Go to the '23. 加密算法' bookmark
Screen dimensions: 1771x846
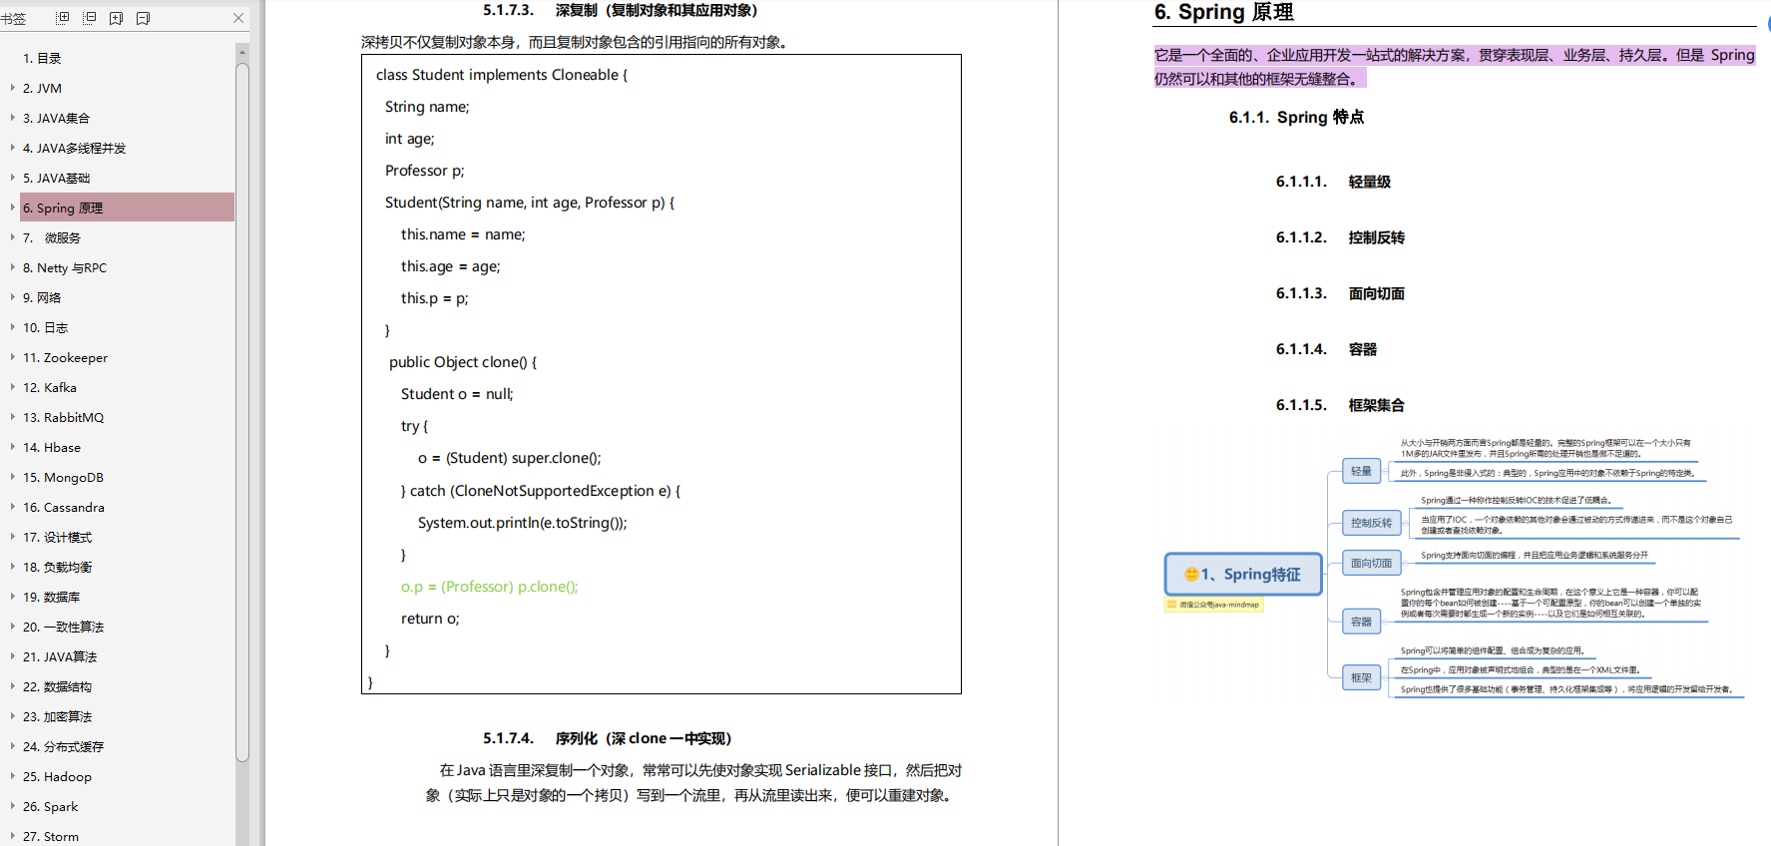coord(57,716)
